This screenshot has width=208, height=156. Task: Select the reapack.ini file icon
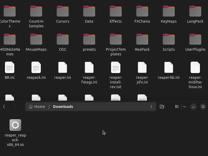point(36,67)
